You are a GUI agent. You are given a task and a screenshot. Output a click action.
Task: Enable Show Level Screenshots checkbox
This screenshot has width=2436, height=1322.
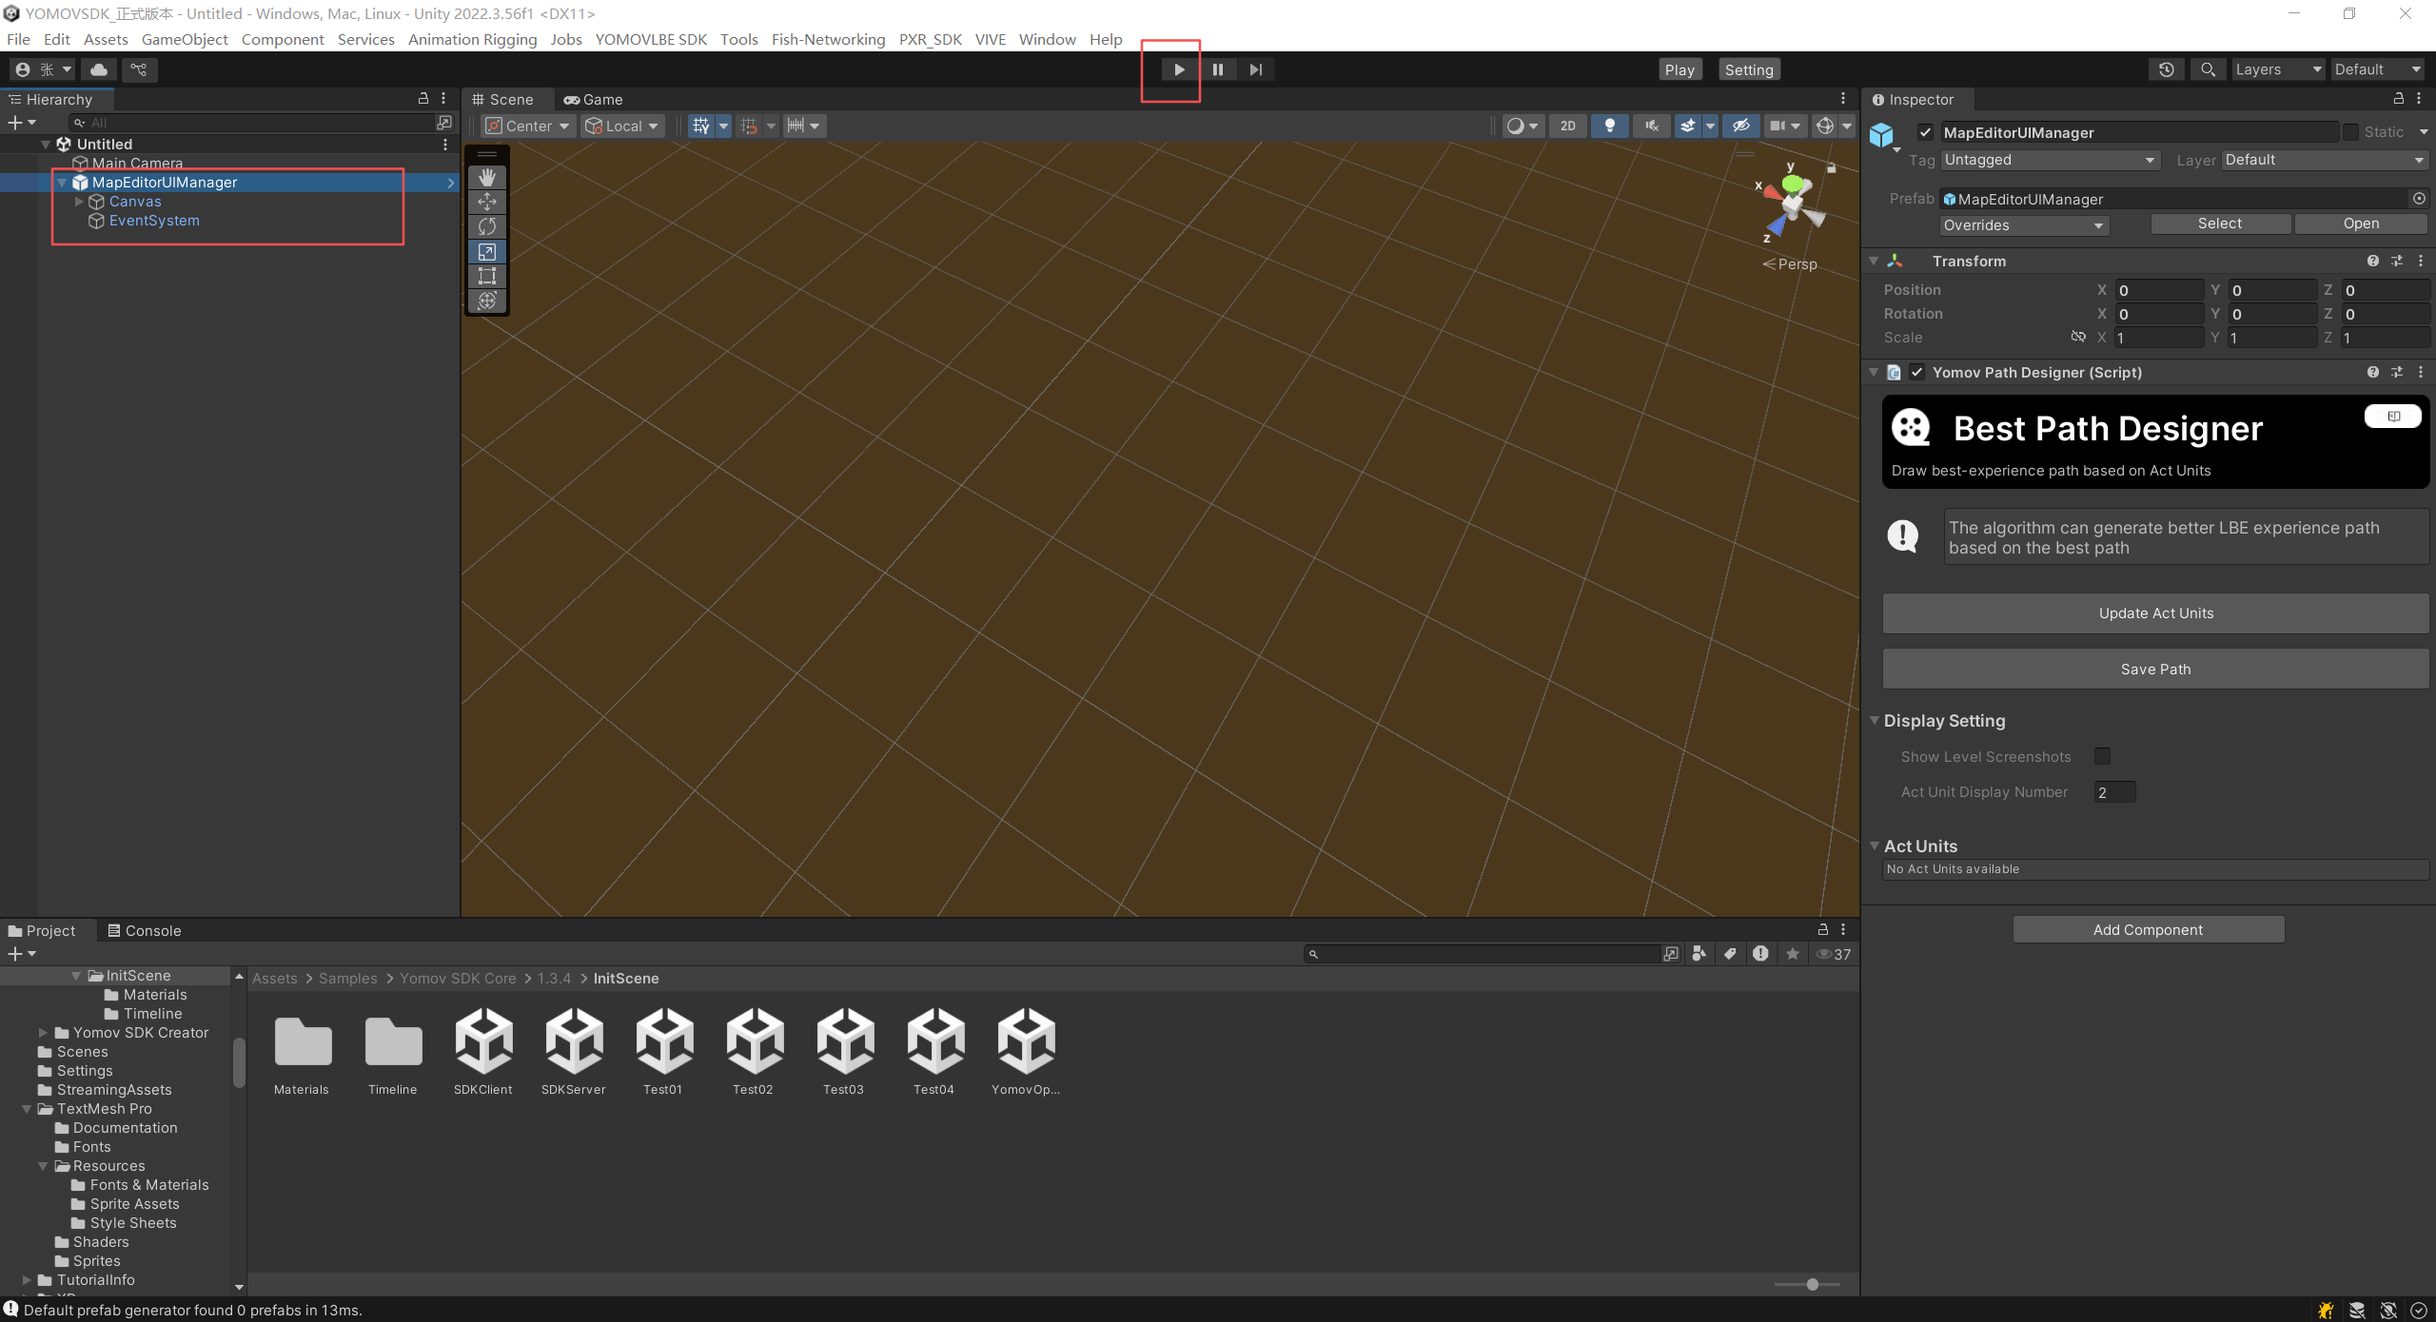2102,756
